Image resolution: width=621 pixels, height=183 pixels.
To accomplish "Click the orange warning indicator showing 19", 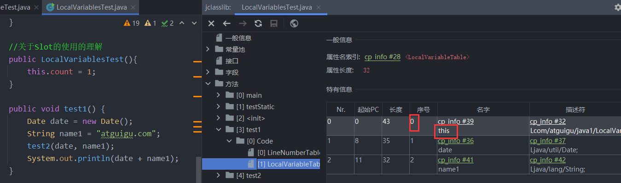I will point(132,23).
